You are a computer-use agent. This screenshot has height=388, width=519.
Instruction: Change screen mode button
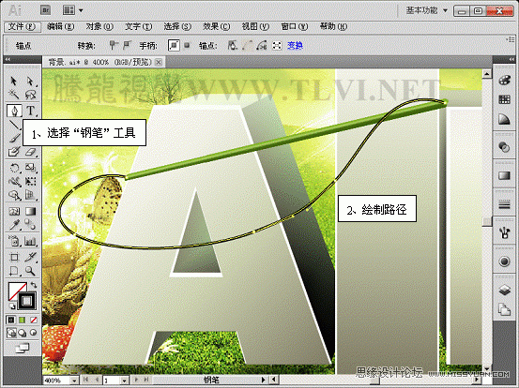tap(23, 348)
